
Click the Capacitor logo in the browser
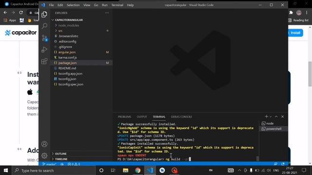click(20, 33)
